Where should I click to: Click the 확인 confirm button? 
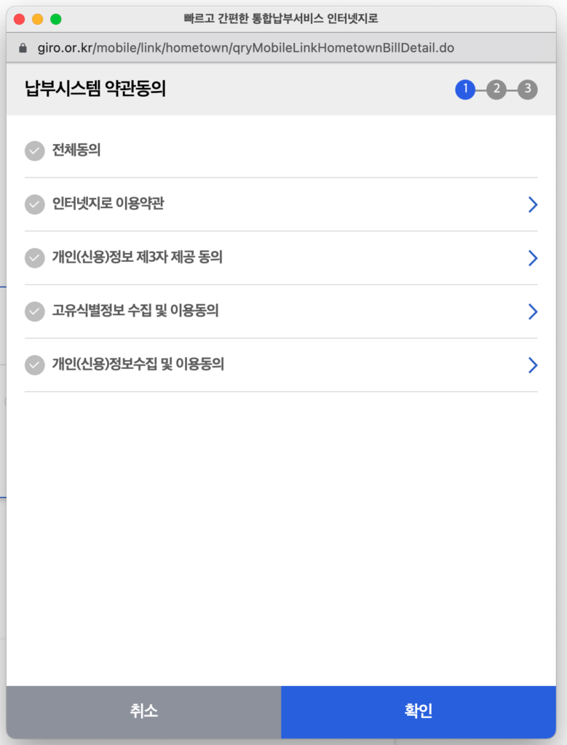click(x=419, y=712)
